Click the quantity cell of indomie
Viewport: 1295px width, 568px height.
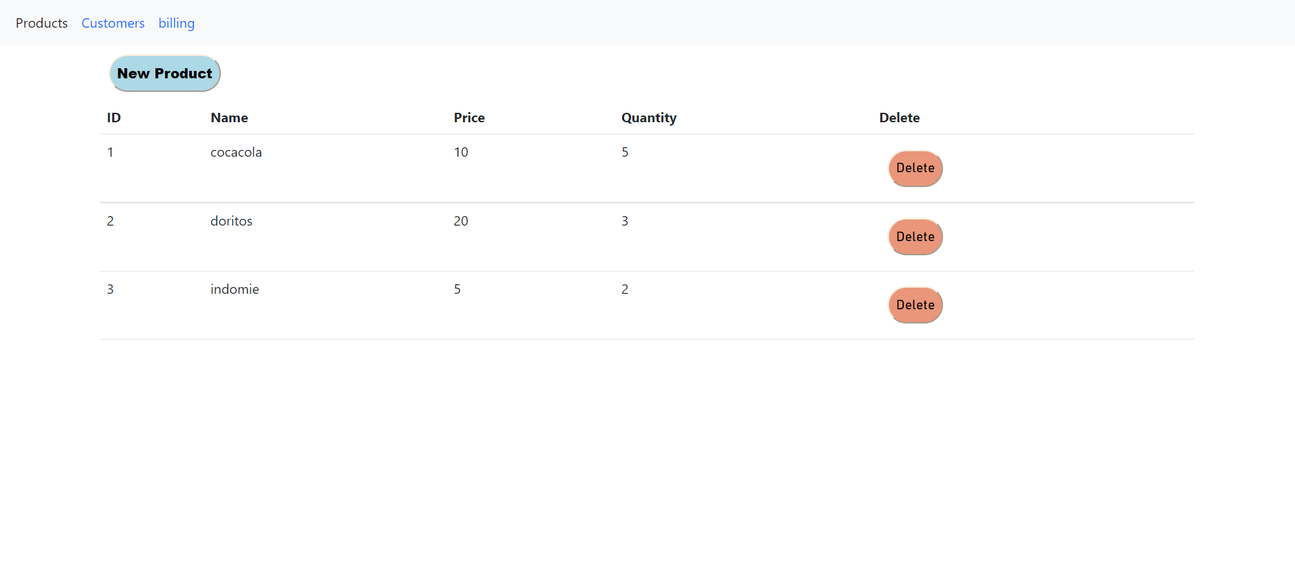(x=625, y=290)
